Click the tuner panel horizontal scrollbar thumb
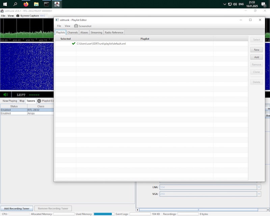 [198, 210]
